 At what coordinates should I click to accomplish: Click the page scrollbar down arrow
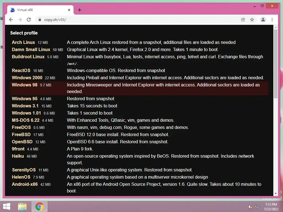click(x=276, y=194)
